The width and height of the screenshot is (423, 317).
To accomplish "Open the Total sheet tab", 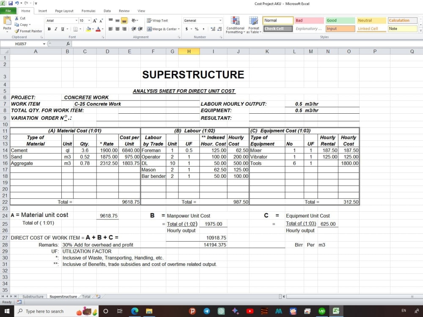I will (x=86, y=297).
